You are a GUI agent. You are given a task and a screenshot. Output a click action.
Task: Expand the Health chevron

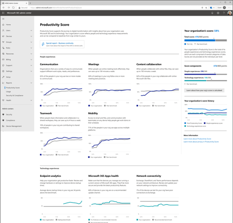pos(31,100)
